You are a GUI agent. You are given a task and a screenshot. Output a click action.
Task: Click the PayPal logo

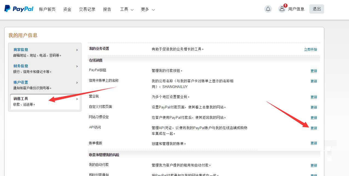[19, 9]
